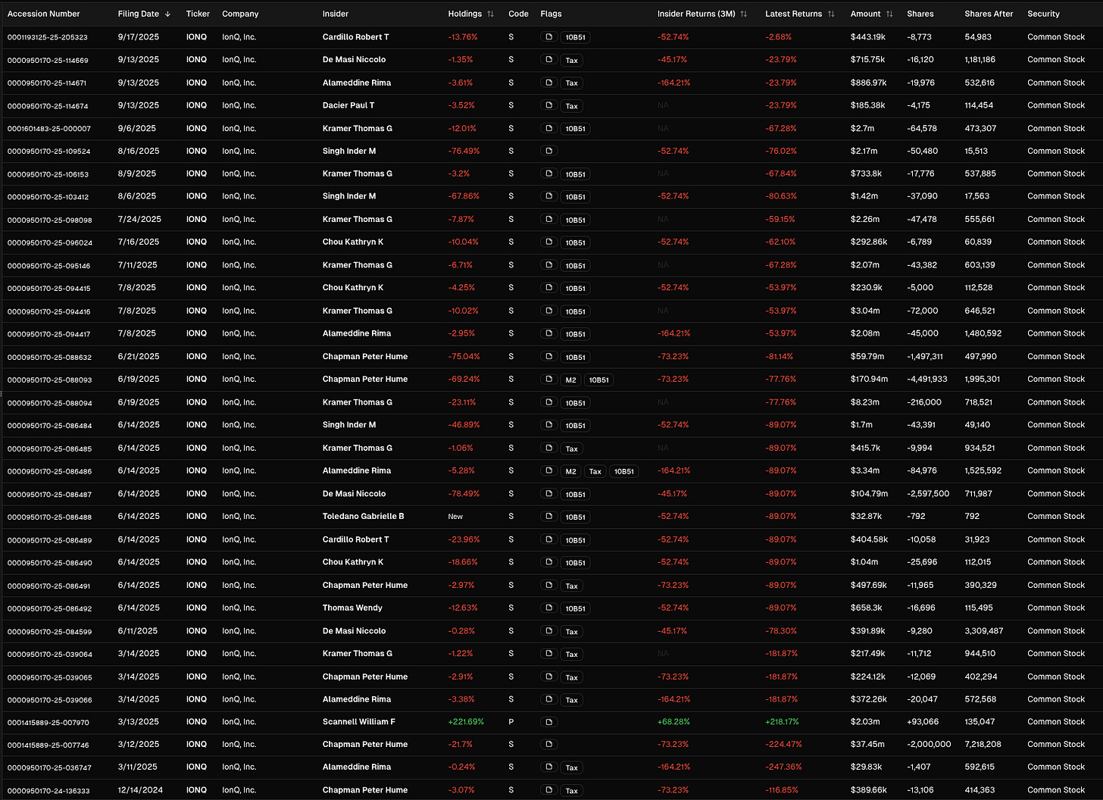
Task: Click 10B51 flag in Cardillo 9/17/2025 row
Action: 576,37
